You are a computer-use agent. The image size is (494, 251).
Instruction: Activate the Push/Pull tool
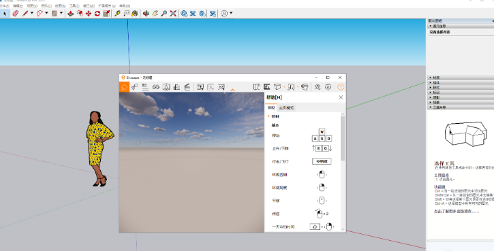pyautogui.click(x=71, y=13)
